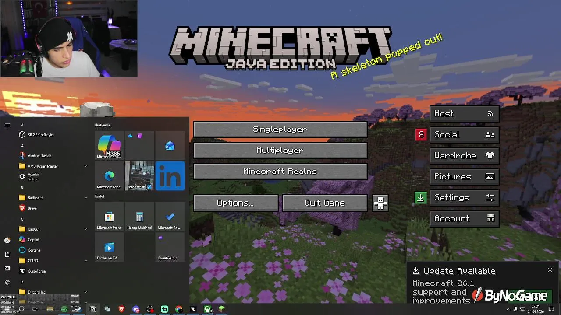The width and height of the screenshot is (561, 315).
Task: Open Xbox app from the taskbar
Action: point(207,309)
